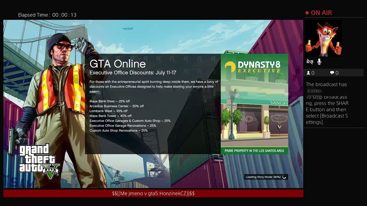
Task: Click 'Executive Office Garages & Custom Auto Shop' line
Action: click(130, 121)
